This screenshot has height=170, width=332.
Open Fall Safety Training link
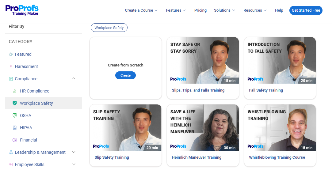click(x=266, y=90)
